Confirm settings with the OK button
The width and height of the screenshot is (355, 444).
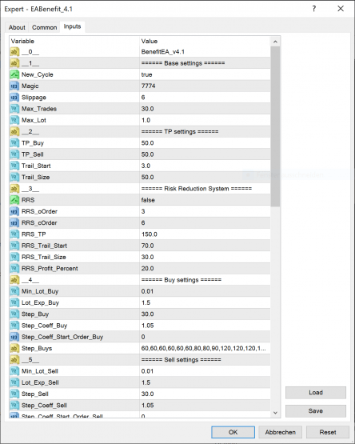click(x=233, y=432)
